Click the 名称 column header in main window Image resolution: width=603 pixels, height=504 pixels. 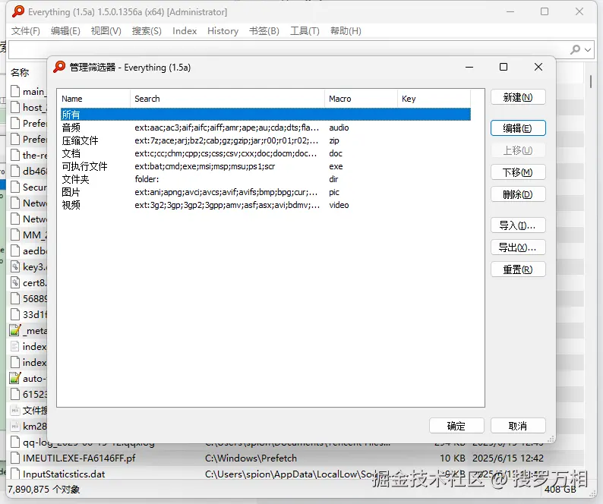(20, 72)
